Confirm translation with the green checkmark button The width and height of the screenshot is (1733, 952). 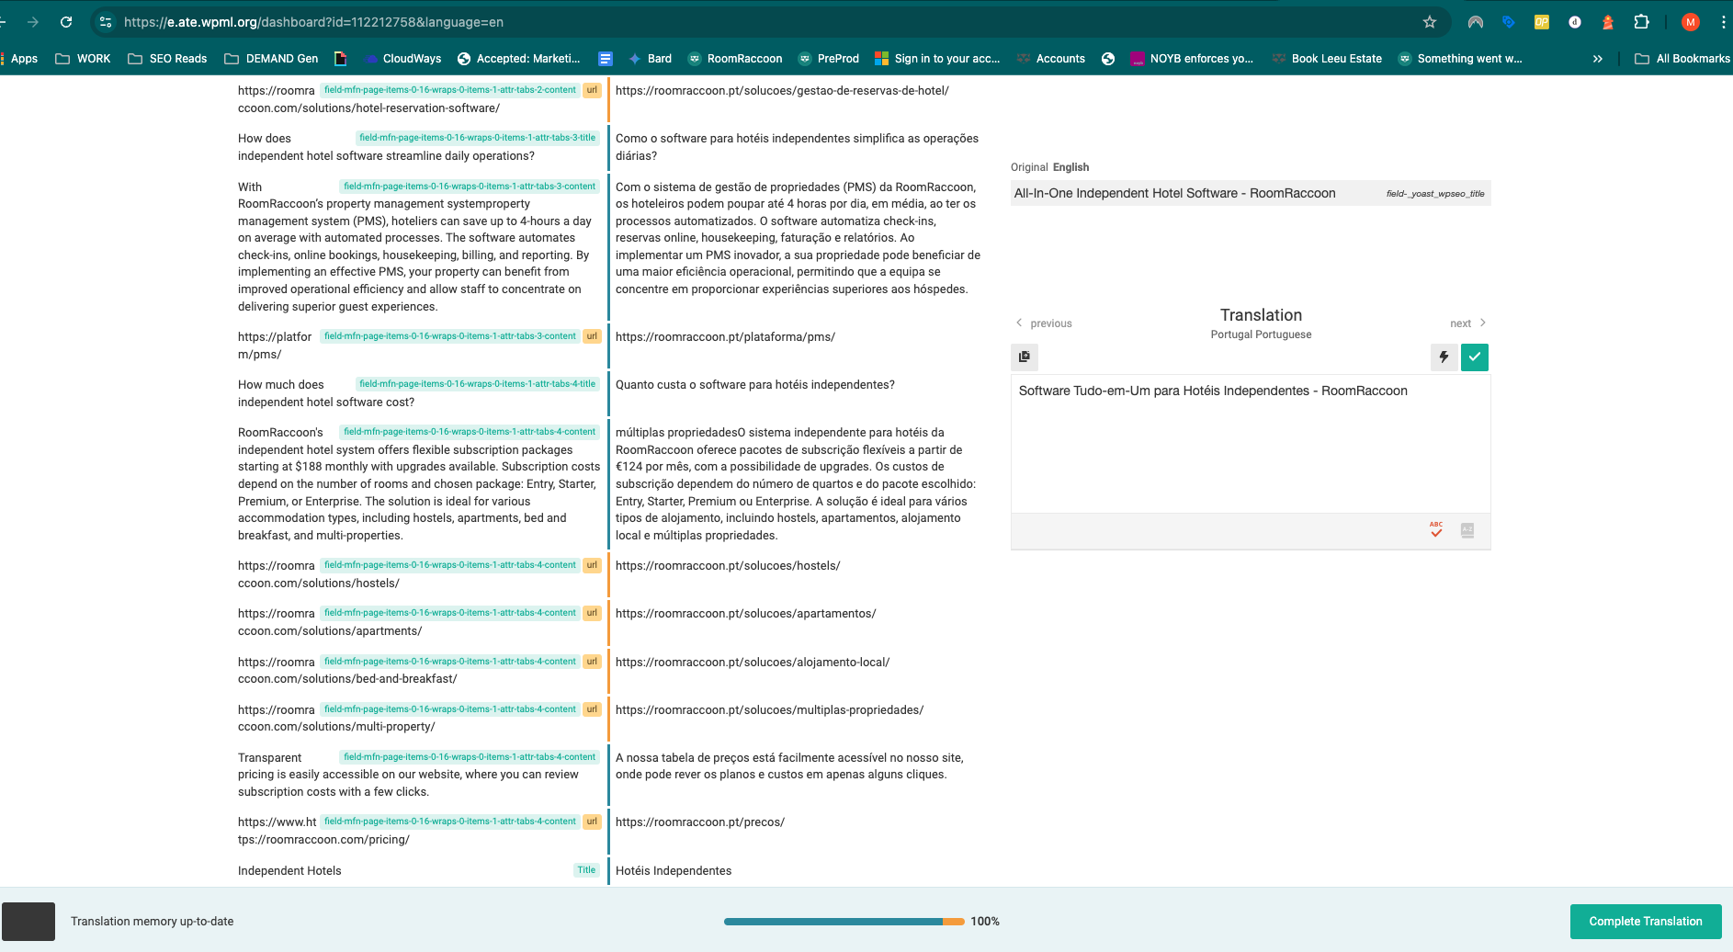pos(1475,357)
